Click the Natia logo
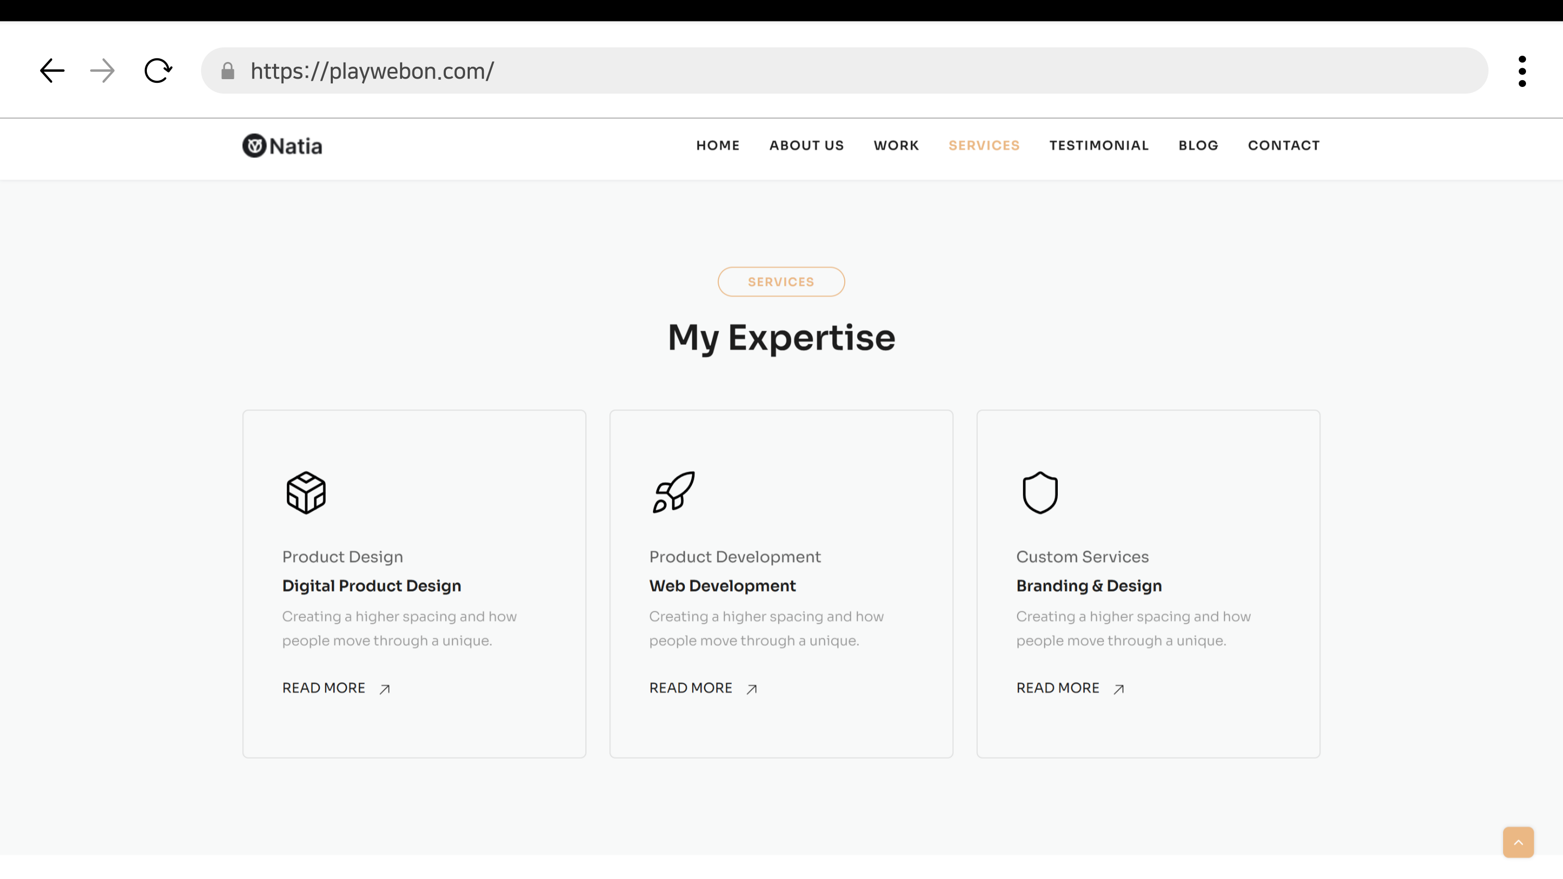The width and height of the screenshot is (1563, 879). pyautogui.click(x=282, y=146)
